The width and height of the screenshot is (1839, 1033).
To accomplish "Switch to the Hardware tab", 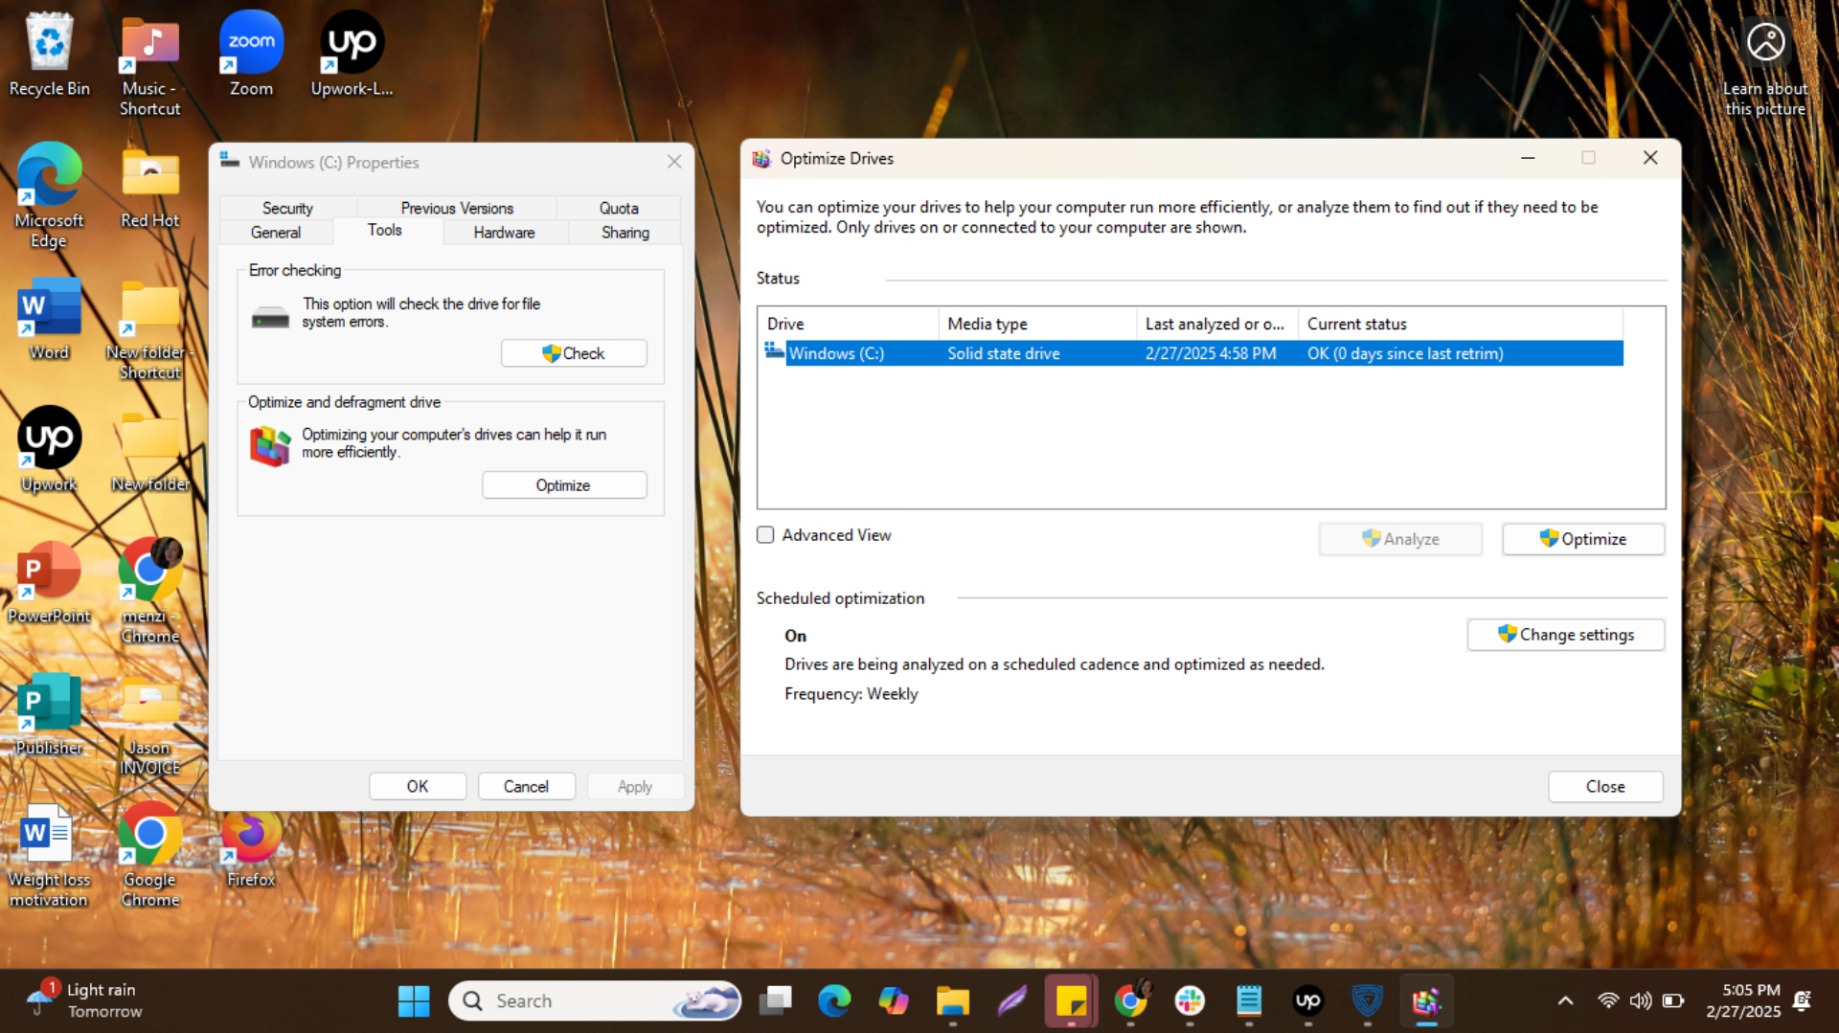I will coord(504,232).
